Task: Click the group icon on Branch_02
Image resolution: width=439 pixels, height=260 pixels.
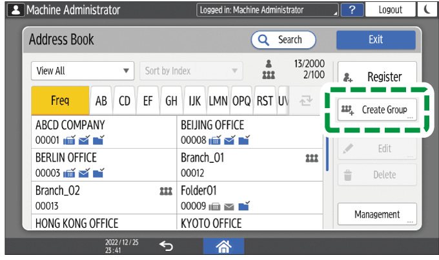Action: pyautogui.click(x=165, y=192)
